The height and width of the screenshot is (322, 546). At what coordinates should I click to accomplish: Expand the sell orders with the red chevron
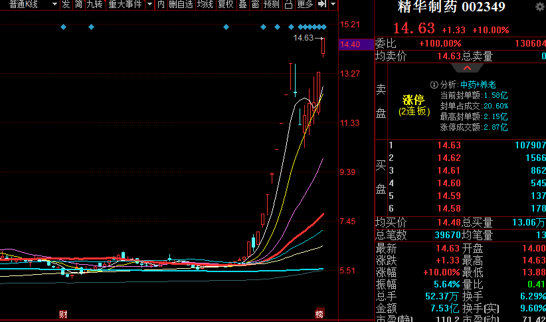tap(466, 68)
